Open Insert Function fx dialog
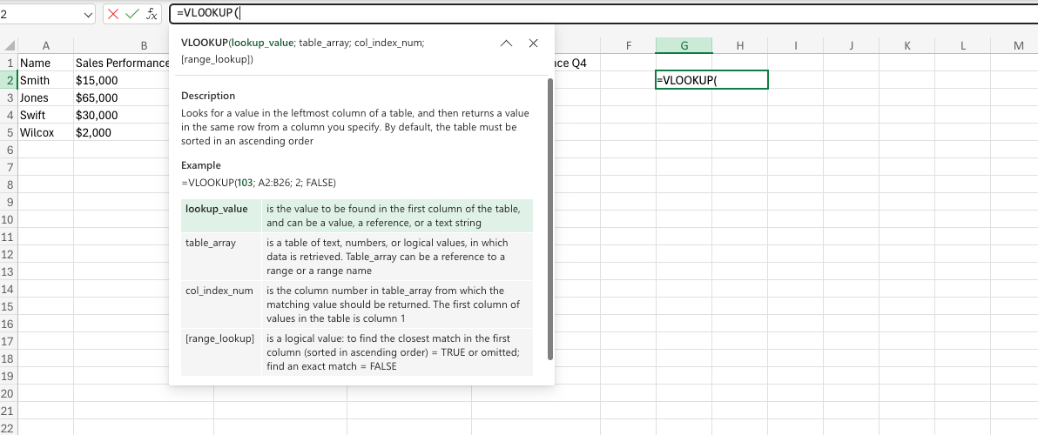The height and width of the screenshot is (435, 1038). pyautogui.click(x=152, y=14)
